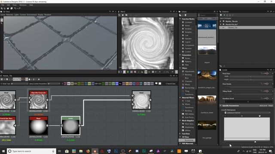Open the Camera menu in 3D View

[x=23, y=15]
